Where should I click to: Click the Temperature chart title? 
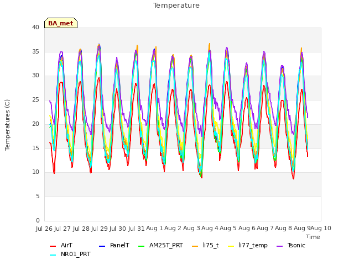point(176,6)
